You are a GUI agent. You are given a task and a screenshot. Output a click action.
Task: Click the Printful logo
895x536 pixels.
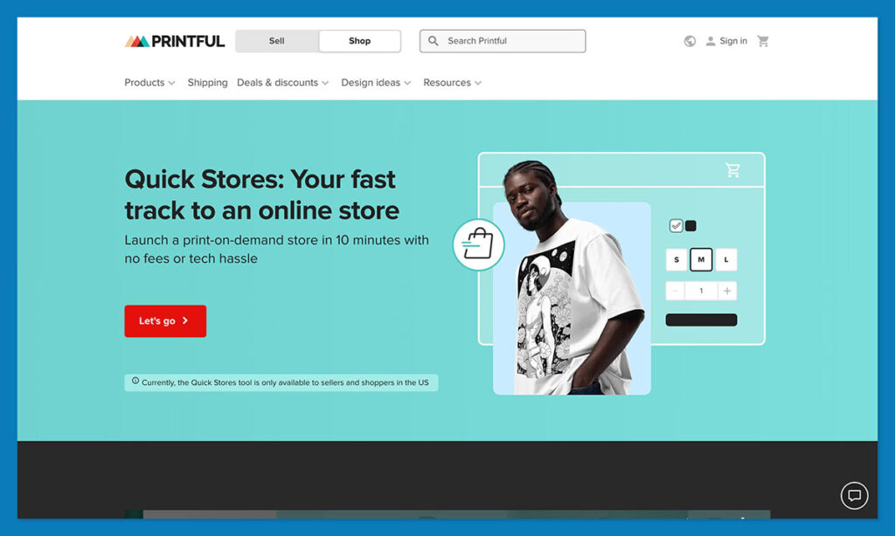(x=175, y=41)
